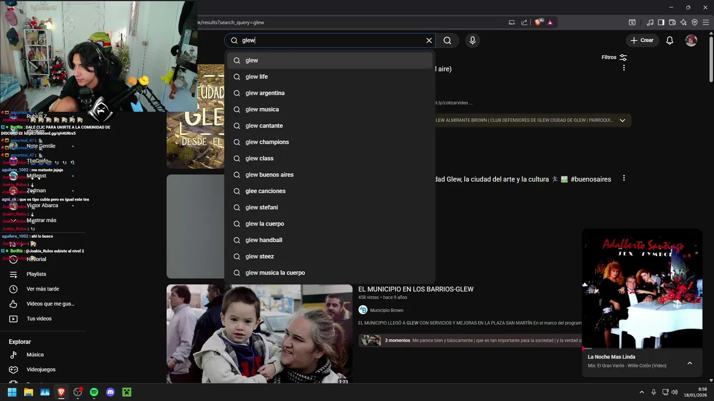Pick the top 'glew' suggestion
The height and width of the screenshot is (401, 714).
pyautogui.click(x=330, y=60)
